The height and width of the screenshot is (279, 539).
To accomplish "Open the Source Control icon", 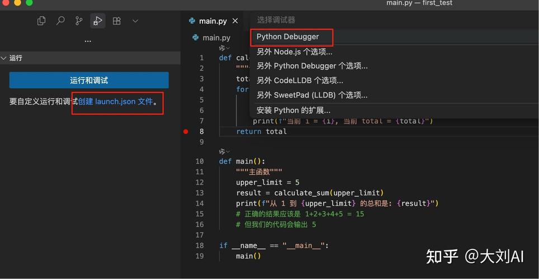I will coord(79,21).
